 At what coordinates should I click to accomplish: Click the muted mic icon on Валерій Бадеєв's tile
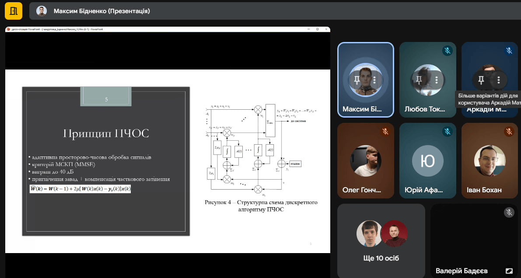[x=509, y=212]
